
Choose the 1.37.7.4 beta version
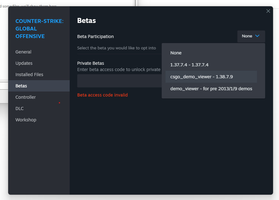point(189,65)
